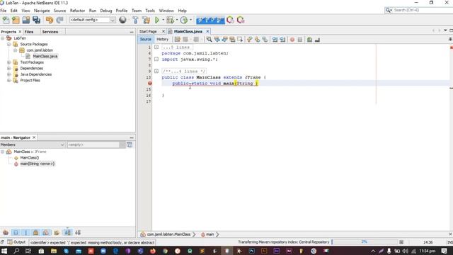Cancel the Maven index transfer task
Viewport: 453px width, 255px height.
[x=401, y=242]
